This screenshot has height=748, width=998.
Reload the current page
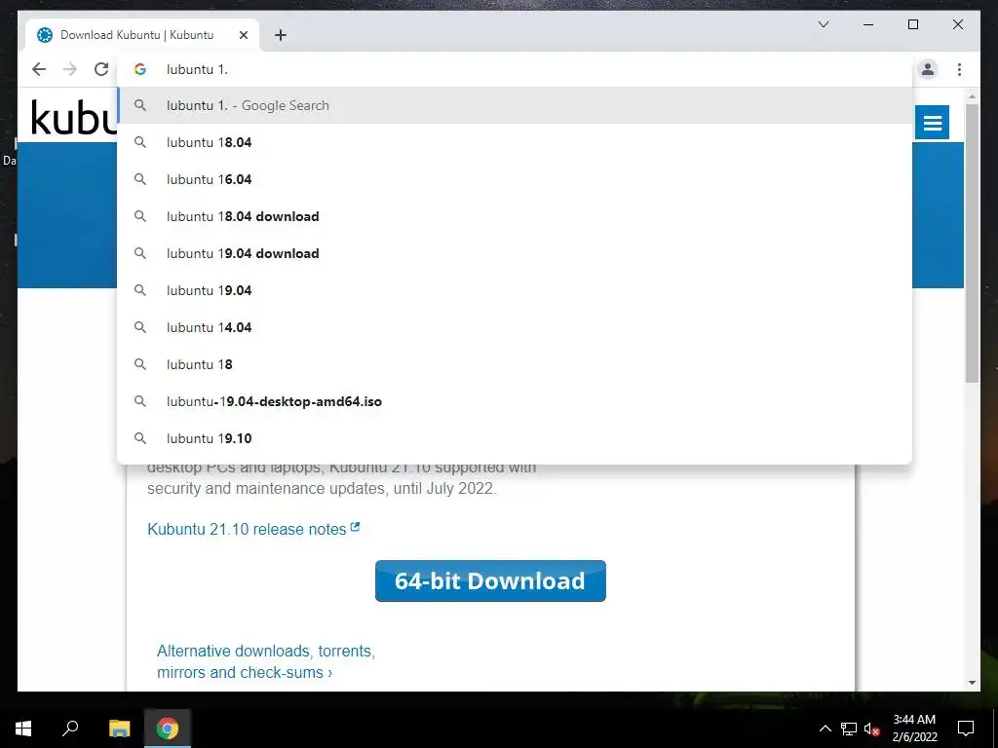(101, 69)
